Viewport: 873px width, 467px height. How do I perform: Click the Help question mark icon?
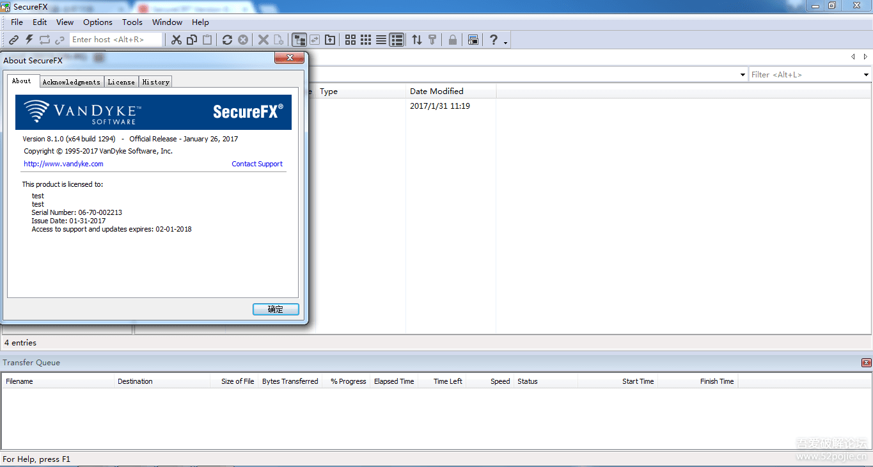[x=493, y=40]
